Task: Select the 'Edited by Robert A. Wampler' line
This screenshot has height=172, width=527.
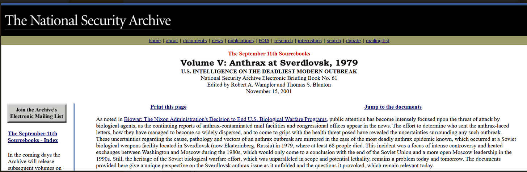Action: [269, 85]
